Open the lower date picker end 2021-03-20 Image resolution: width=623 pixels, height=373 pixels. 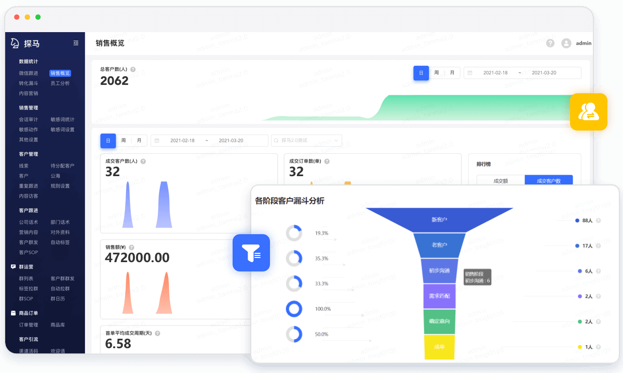(x=231, y=140)
